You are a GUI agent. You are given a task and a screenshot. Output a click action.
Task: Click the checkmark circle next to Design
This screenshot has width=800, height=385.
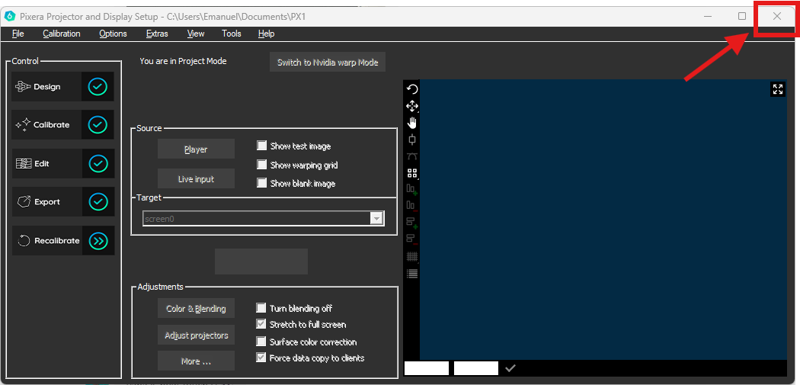[98, 87]
